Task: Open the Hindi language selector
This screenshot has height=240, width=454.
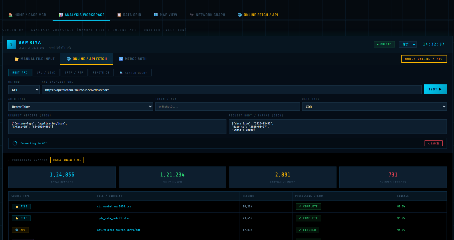Action: [408, 44]
